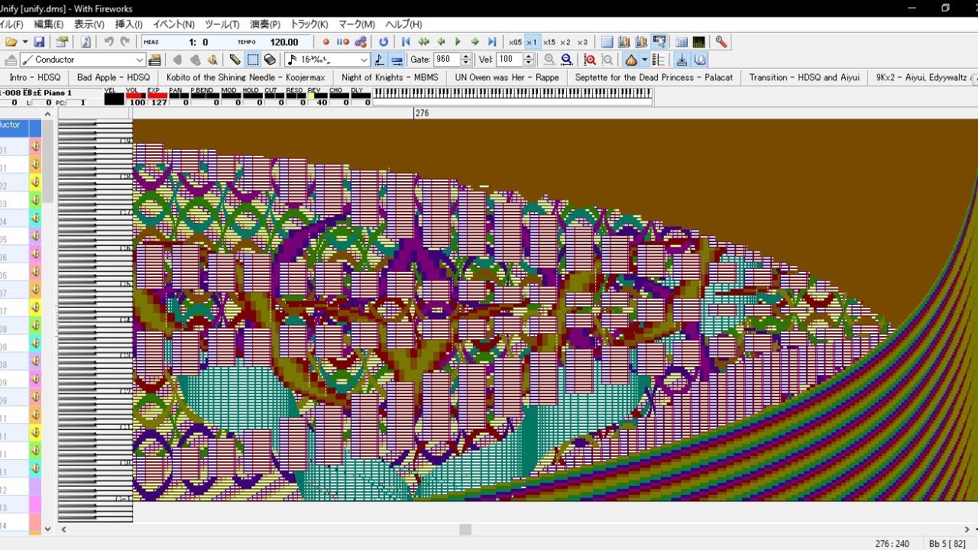
Task: Redo the last undone edit
Action: 125,42
